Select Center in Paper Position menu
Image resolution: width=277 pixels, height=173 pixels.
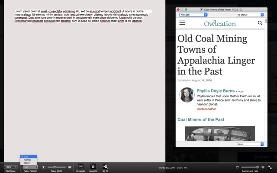[29, 160]
